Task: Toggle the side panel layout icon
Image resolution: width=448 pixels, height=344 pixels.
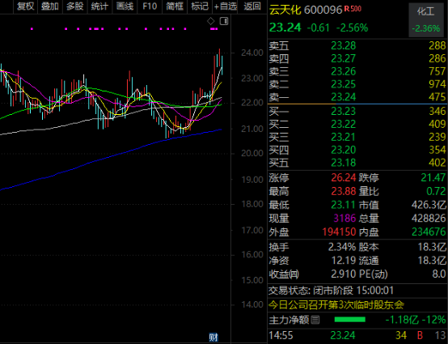Action: 224,21
